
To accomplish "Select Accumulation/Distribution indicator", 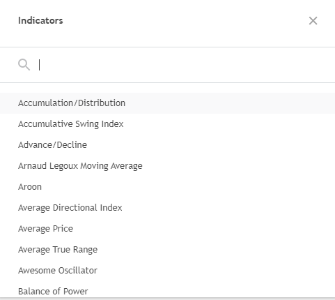I will click(167, 103).
